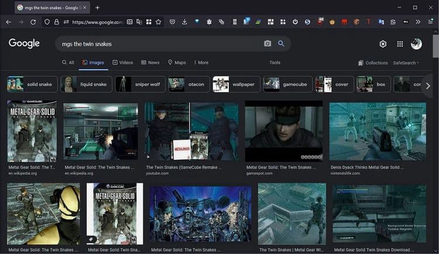
Task: Click 'Denis Dyack Thinks Metal Gear Solid' caption
Action: pos(367,167)
